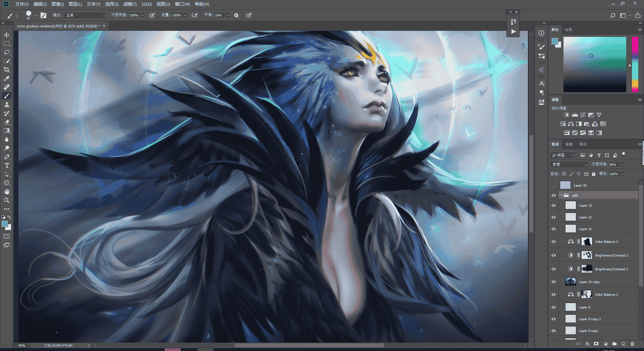The image size is (644, 351).
Task: Hide Color Balance 2 layer visibility
Action: tap(554, 242)
